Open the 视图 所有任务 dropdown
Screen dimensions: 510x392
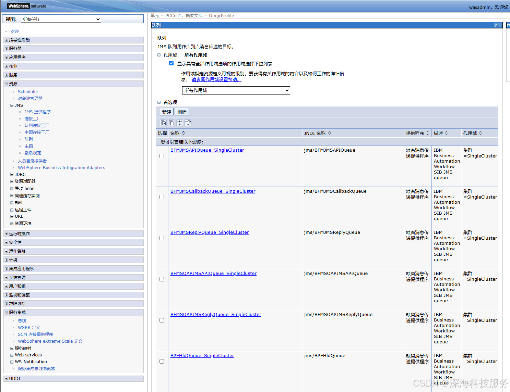point(61,19)
